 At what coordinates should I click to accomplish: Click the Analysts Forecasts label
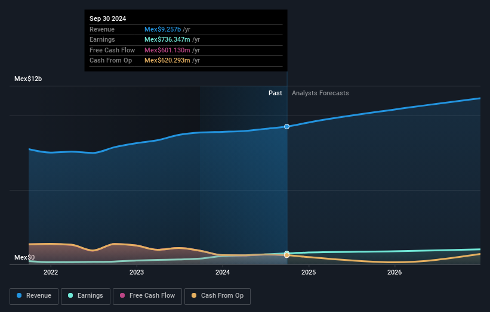pyautogui.click(x=320, y=93)
